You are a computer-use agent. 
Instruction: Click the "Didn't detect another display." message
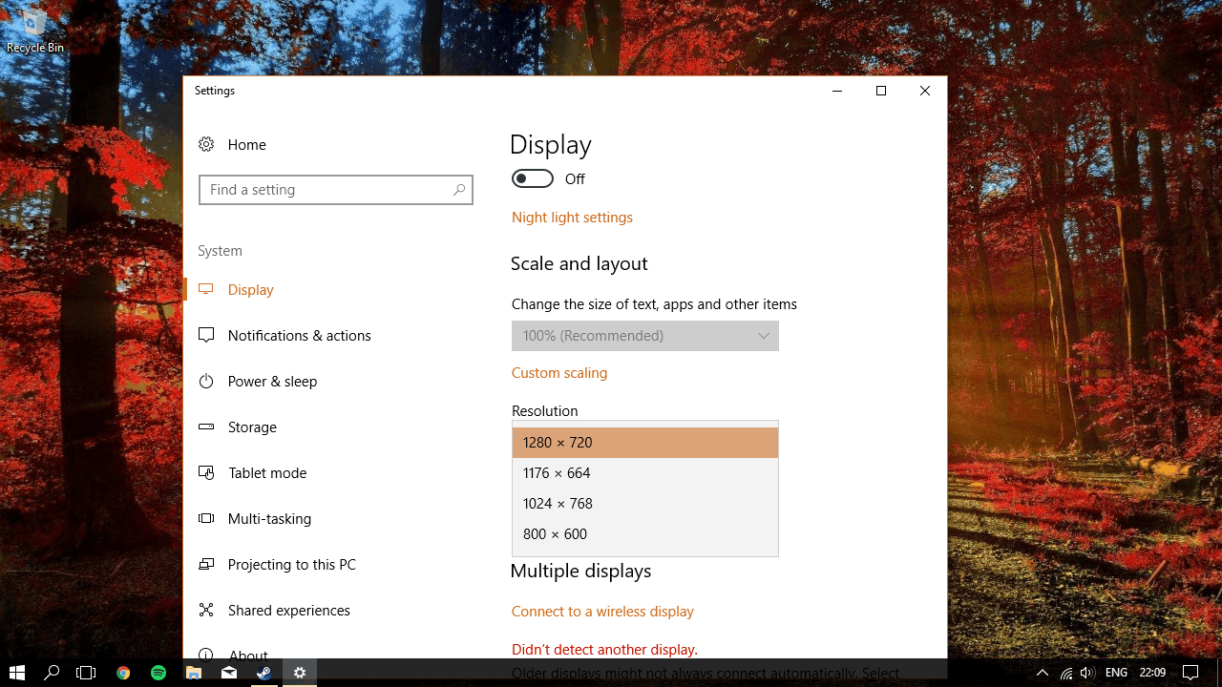click(604, 650)
